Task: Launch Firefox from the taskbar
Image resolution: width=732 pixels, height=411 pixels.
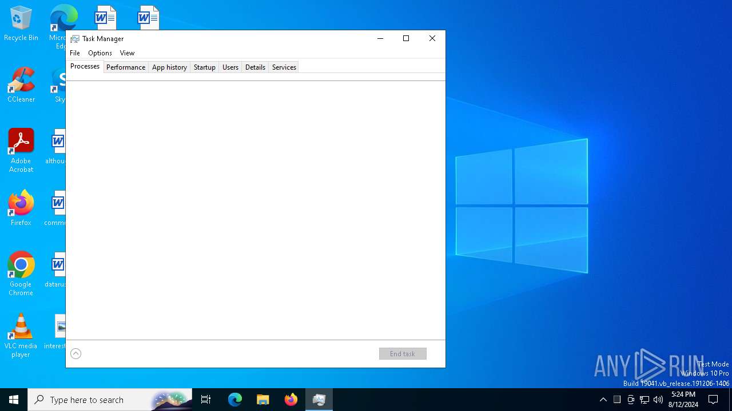Action: (291, 400)
